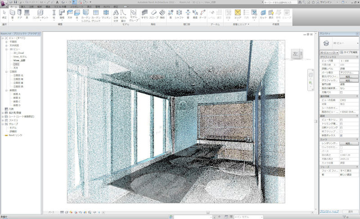This screenshot has width=360, height=219.
Task: Switch to the 挿入 ribbon tab
Action: 22,7
